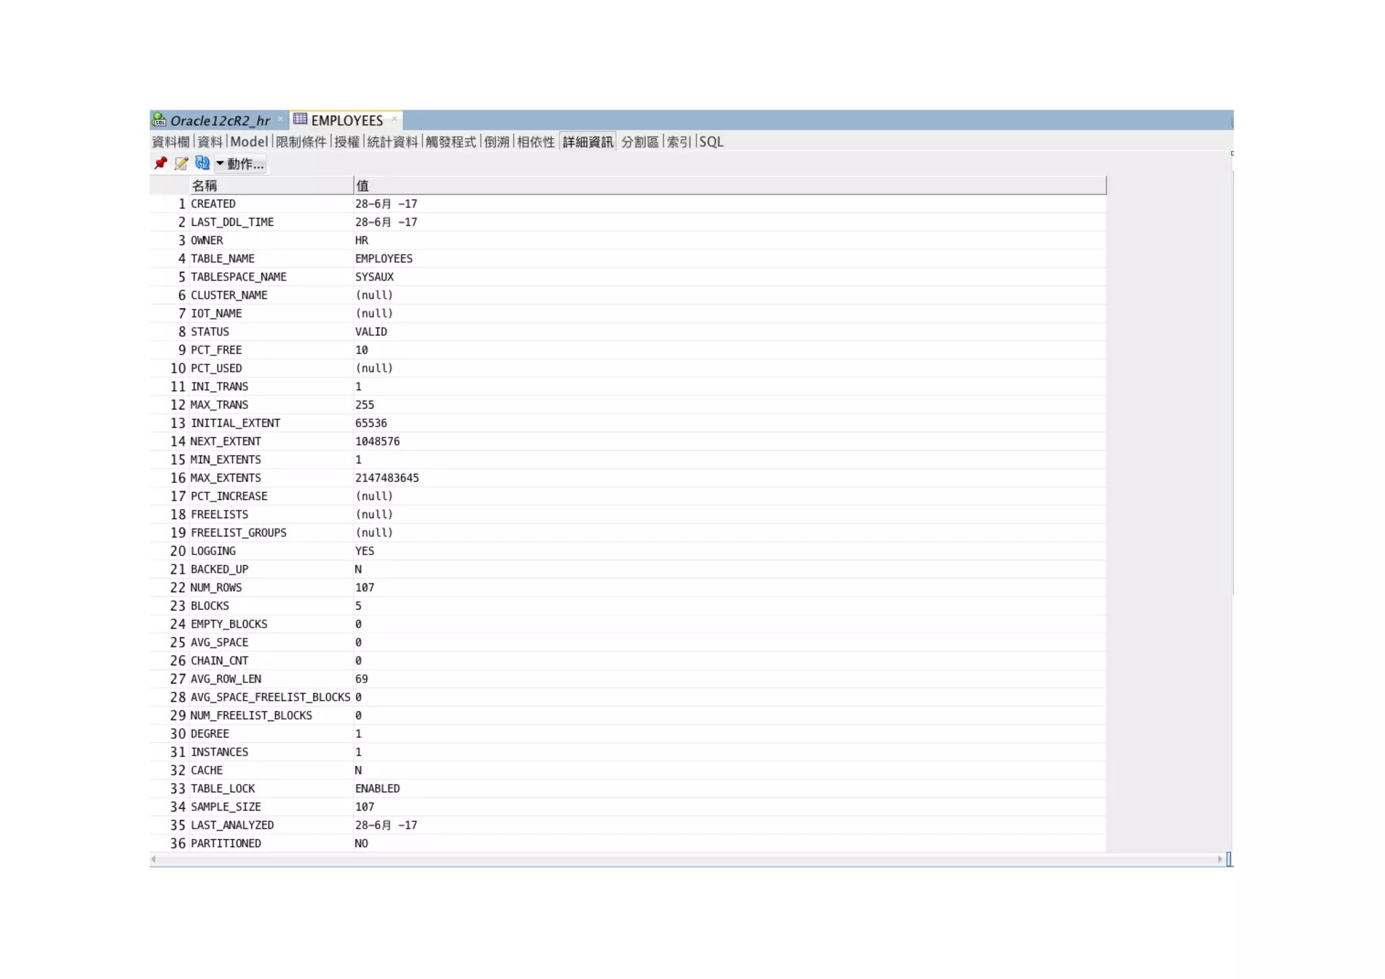This screenshot has height=979, width=1385.
Task: Open the 資料欄 columns tab
Action: pos(170,141)
